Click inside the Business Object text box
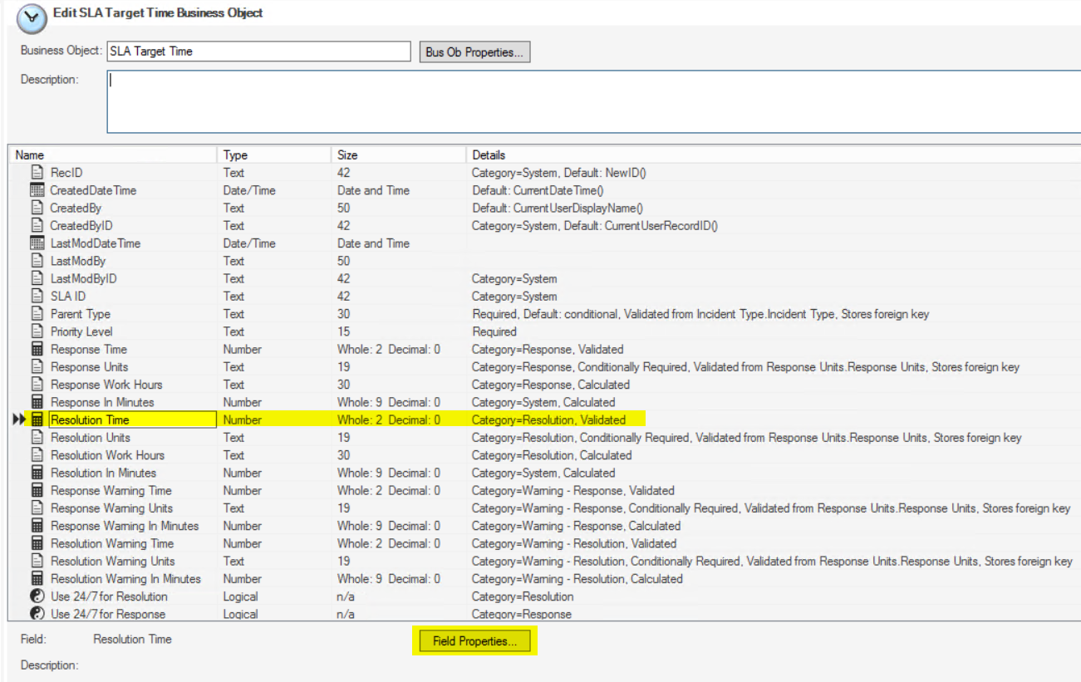 (x=258, y=52)
